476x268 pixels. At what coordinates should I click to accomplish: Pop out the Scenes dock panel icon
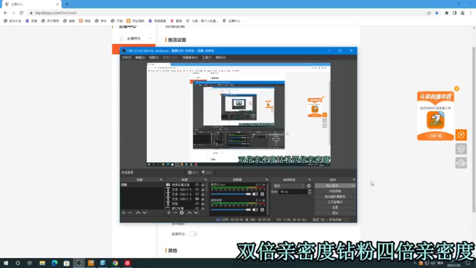tap(161, 180)
